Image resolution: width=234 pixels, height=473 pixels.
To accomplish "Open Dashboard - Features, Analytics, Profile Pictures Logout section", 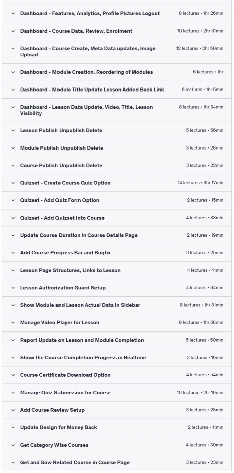I will (116, 13).
